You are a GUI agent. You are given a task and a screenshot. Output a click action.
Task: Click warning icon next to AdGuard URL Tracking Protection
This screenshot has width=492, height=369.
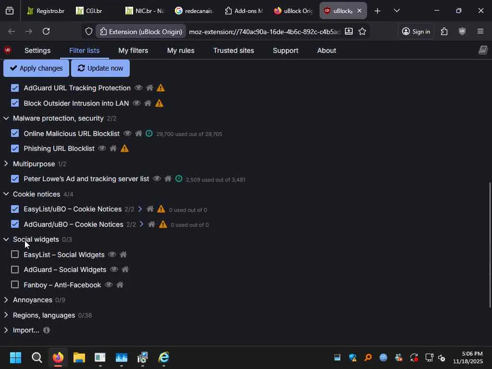coord(160,88)
